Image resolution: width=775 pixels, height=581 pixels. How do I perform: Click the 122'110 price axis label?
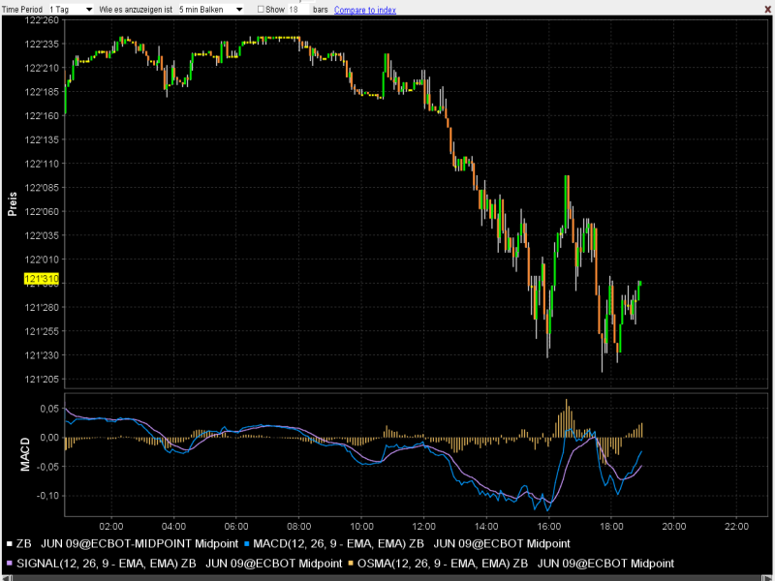pos(42,164)
